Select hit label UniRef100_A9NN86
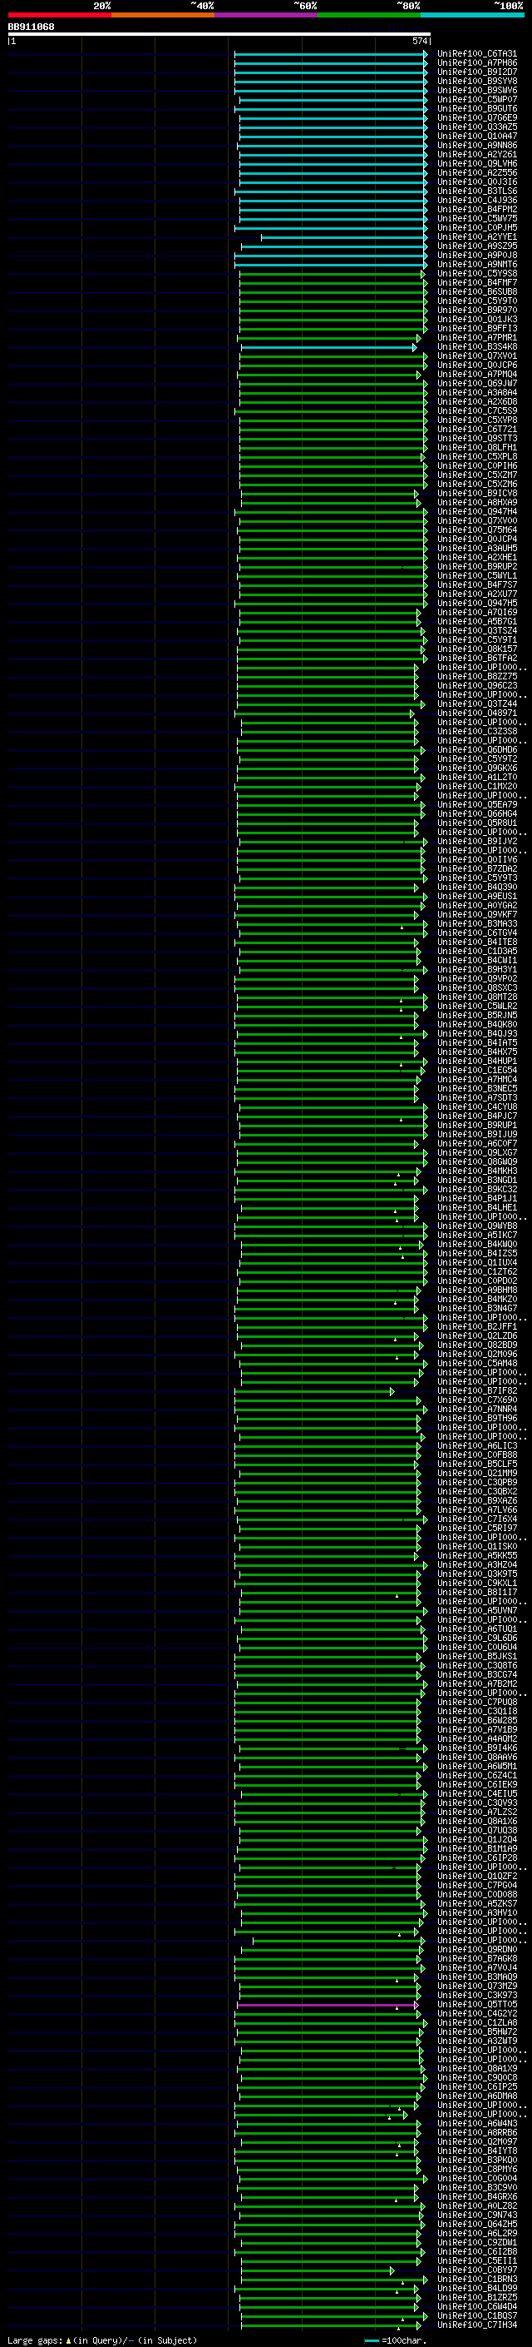 (x=477, y=145)
